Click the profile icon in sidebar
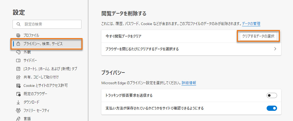This screenshot has height=121, width=293. (x=18, y=35)
